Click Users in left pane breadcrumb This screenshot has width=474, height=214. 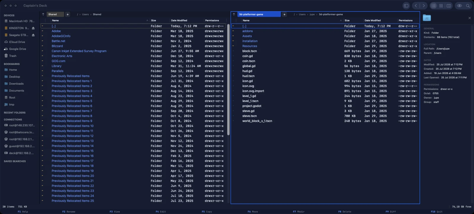click(85, 14)
